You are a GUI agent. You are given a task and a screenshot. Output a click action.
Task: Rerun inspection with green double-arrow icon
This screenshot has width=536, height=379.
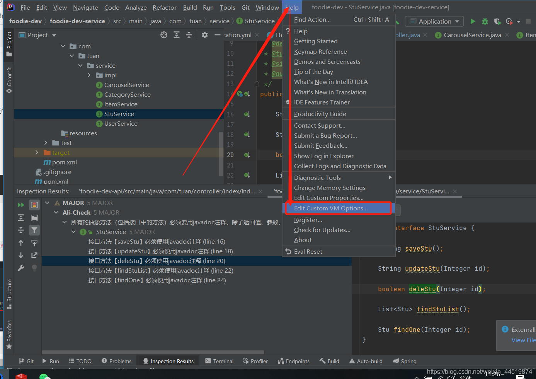pyautogui.click(x=21, y=205)
